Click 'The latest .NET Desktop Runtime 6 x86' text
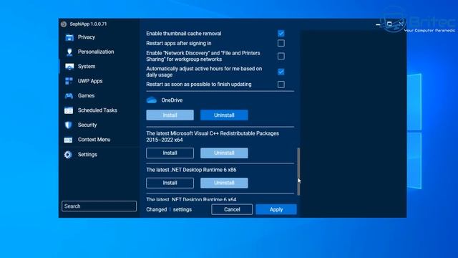The width and height of the screenshot is (458, 258). coord(191,170)
